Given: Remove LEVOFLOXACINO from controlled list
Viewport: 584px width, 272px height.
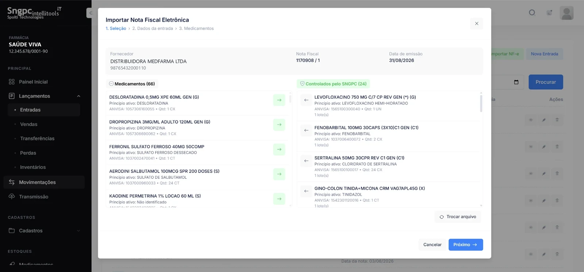Looking at the screenshot, I should [x=306, y=100].
